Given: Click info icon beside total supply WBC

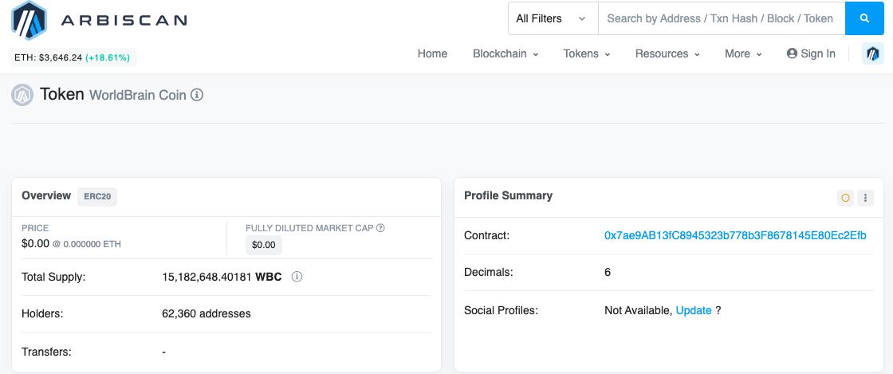Looking at the screenshot, I should [297, 278].
